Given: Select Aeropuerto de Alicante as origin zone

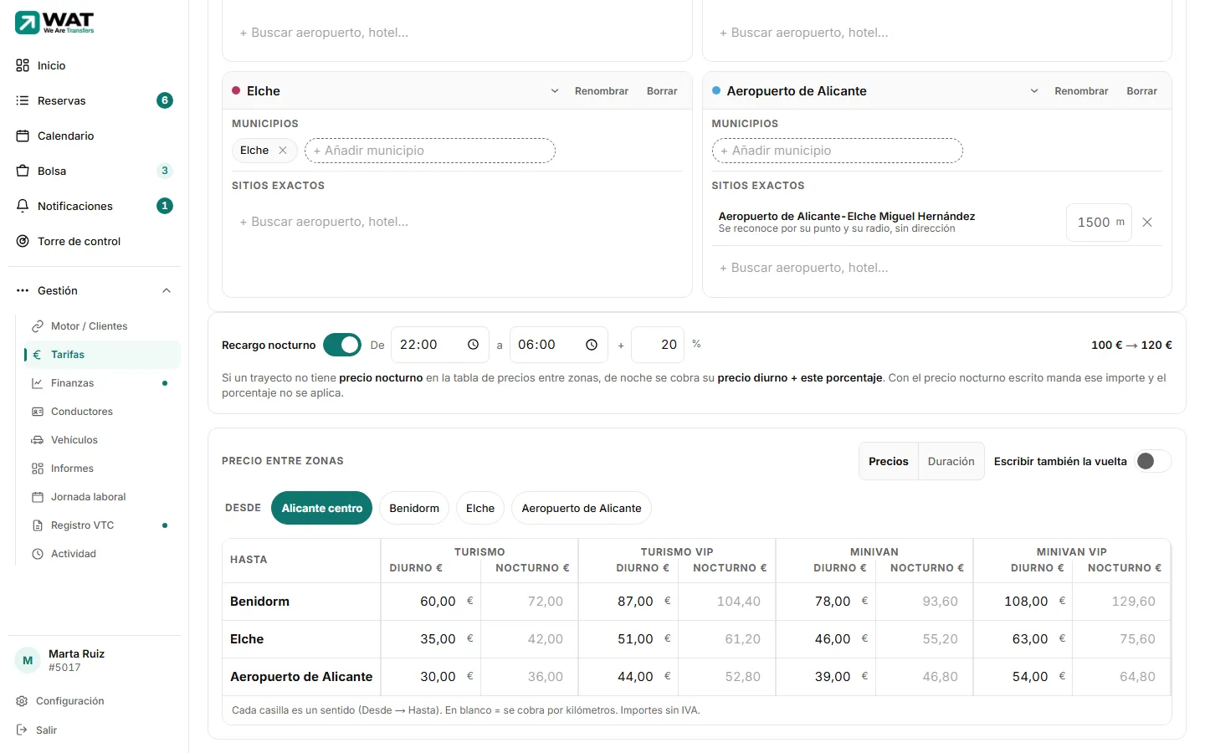Looking at the screenshot, I should (x=582, y=508).
